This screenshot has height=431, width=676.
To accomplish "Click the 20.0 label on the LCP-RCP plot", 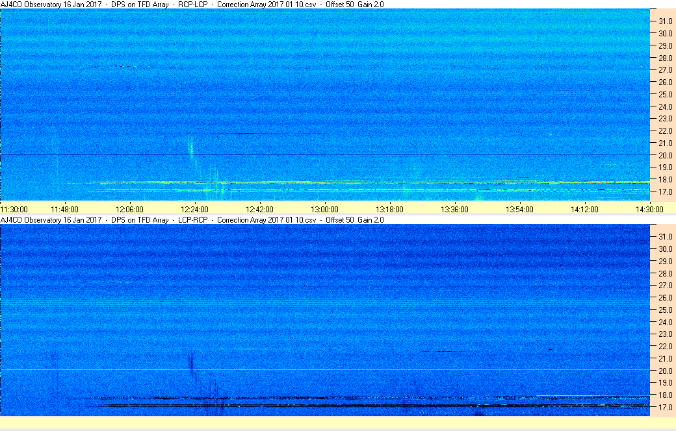I will click(665, 371).
